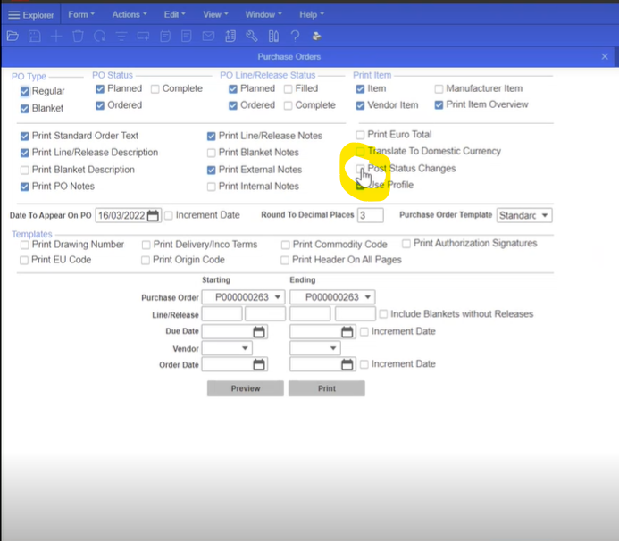Open the Window menu
Screen dimensions: 619x541
264,14
